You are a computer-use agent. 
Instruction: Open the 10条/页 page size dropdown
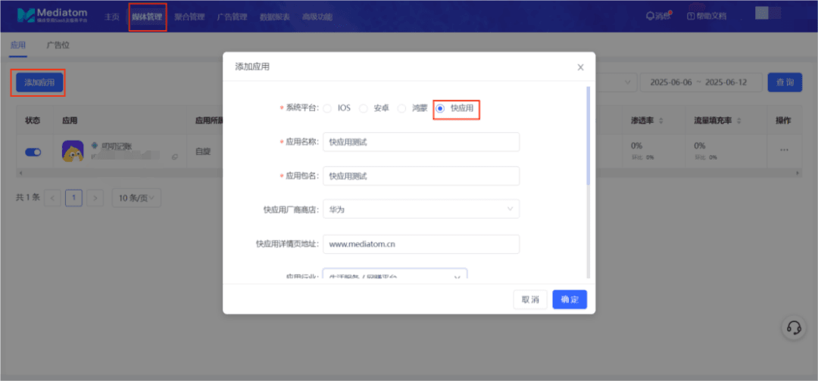136,198
